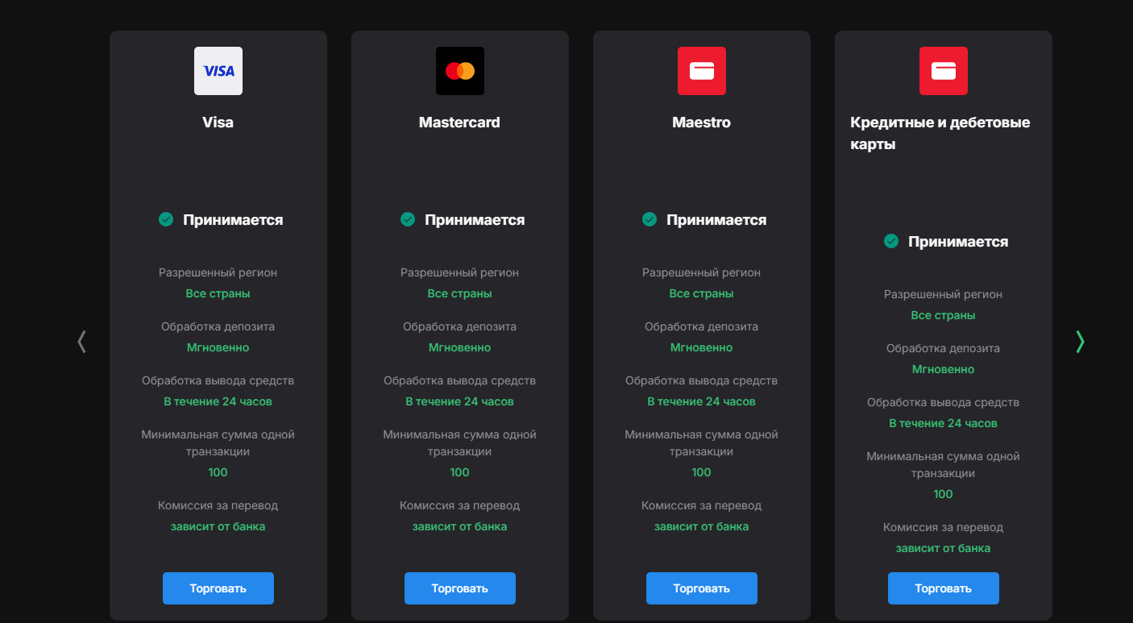Click В течение 24 часов in Кредитные карты card
1133x623 pixels.
[x=944, y=423]
